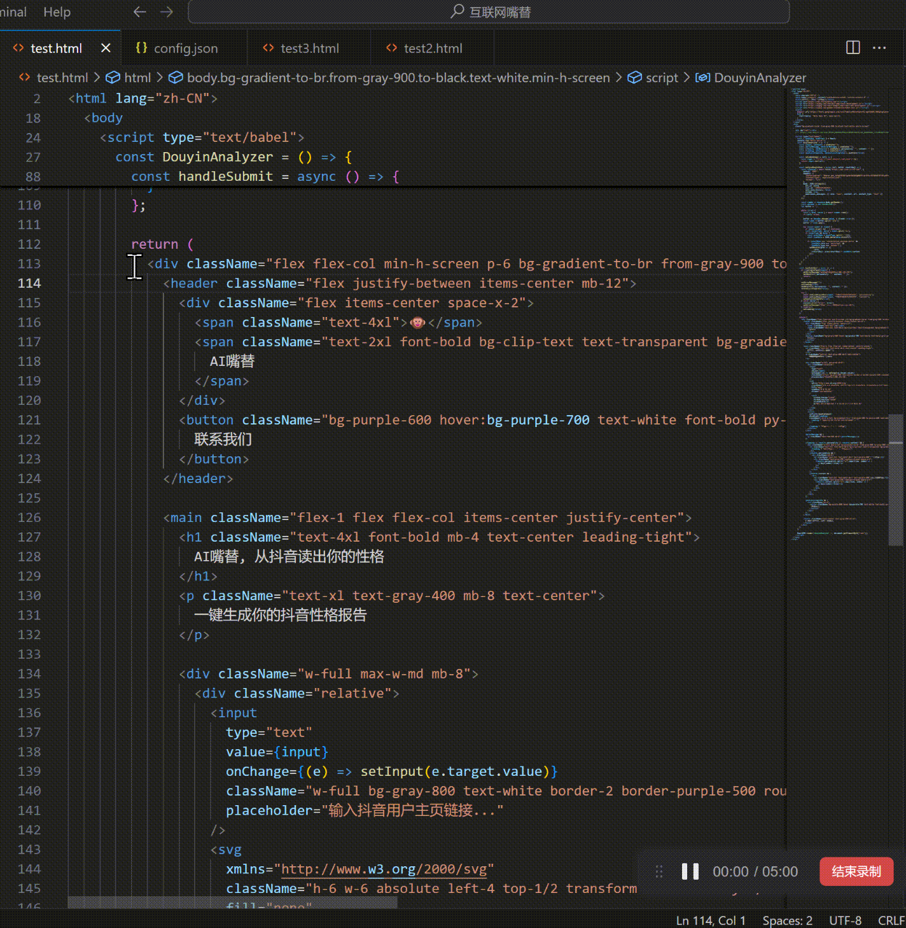The image size is (906, 928).
Task: Click the button tag on line 121
Action: pos(210,420)
